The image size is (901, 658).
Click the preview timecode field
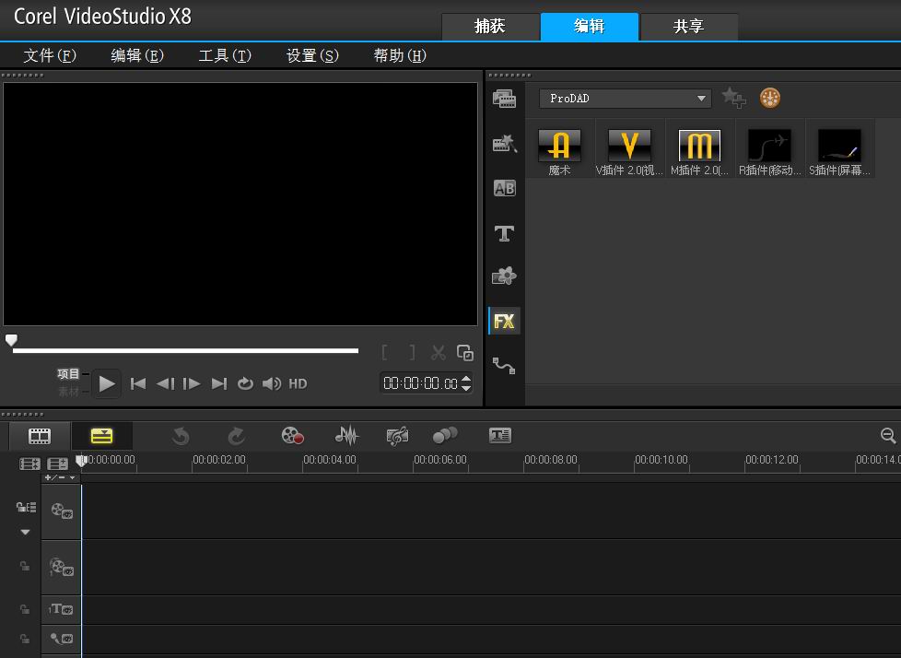(x=421, y=383)
